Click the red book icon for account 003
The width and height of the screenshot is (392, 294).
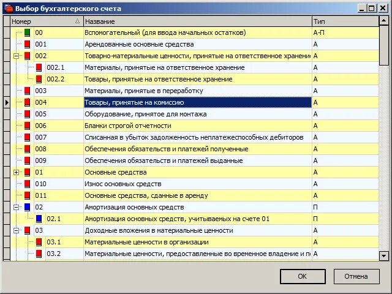[x=27, y=91]
